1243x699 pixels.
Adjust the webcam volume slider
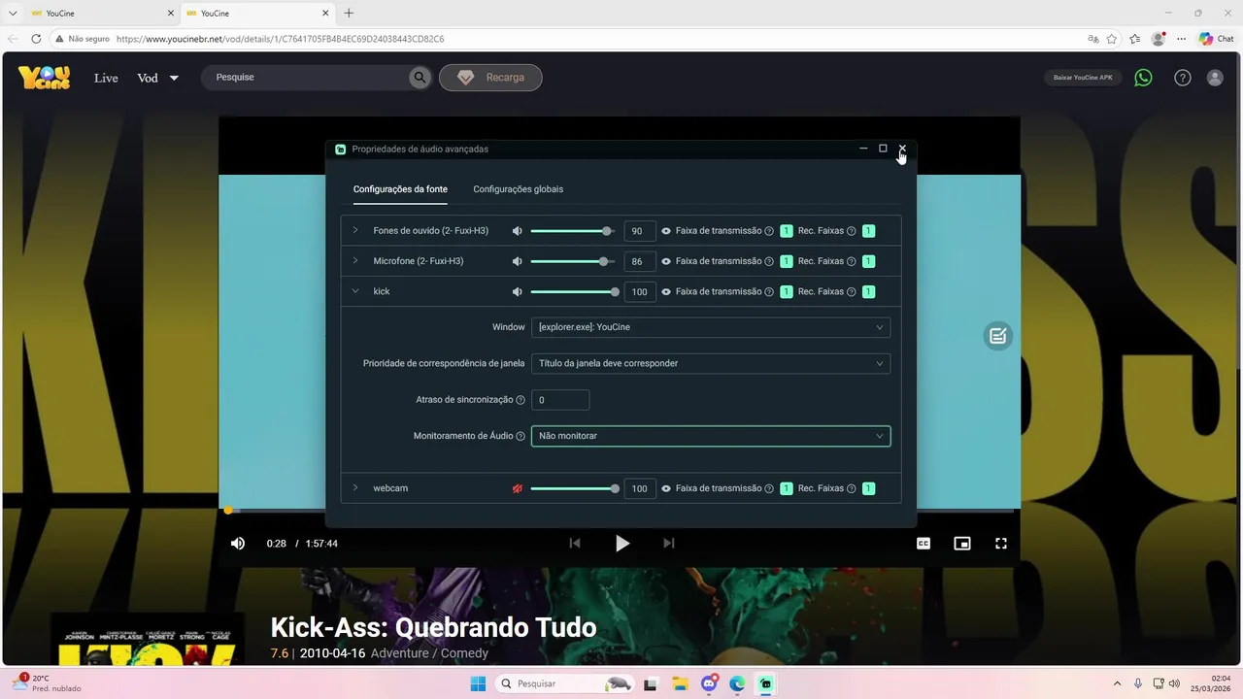tap(574, 488)
